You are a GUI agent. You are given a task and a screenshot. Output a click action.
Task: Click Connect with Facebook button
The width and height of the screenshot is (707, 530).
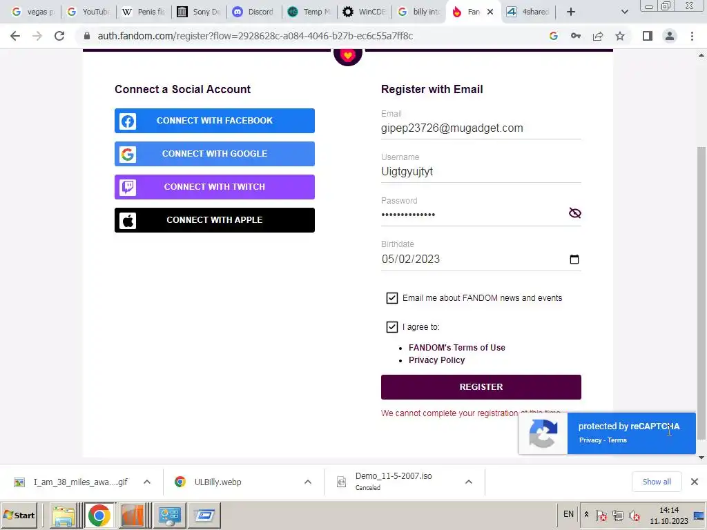215,121
